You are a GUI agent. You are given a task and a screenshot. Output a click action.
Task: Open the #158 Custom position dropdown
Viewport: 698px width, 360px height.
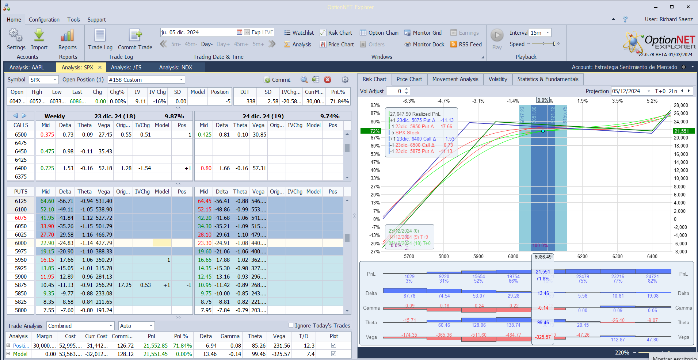(181, 80)
